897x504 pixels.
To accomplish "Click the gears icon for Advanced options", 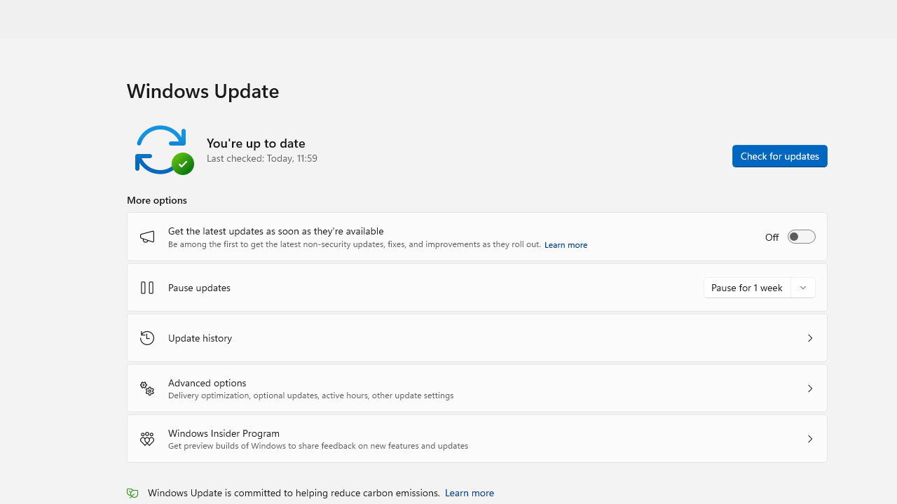I will [147, 388].
